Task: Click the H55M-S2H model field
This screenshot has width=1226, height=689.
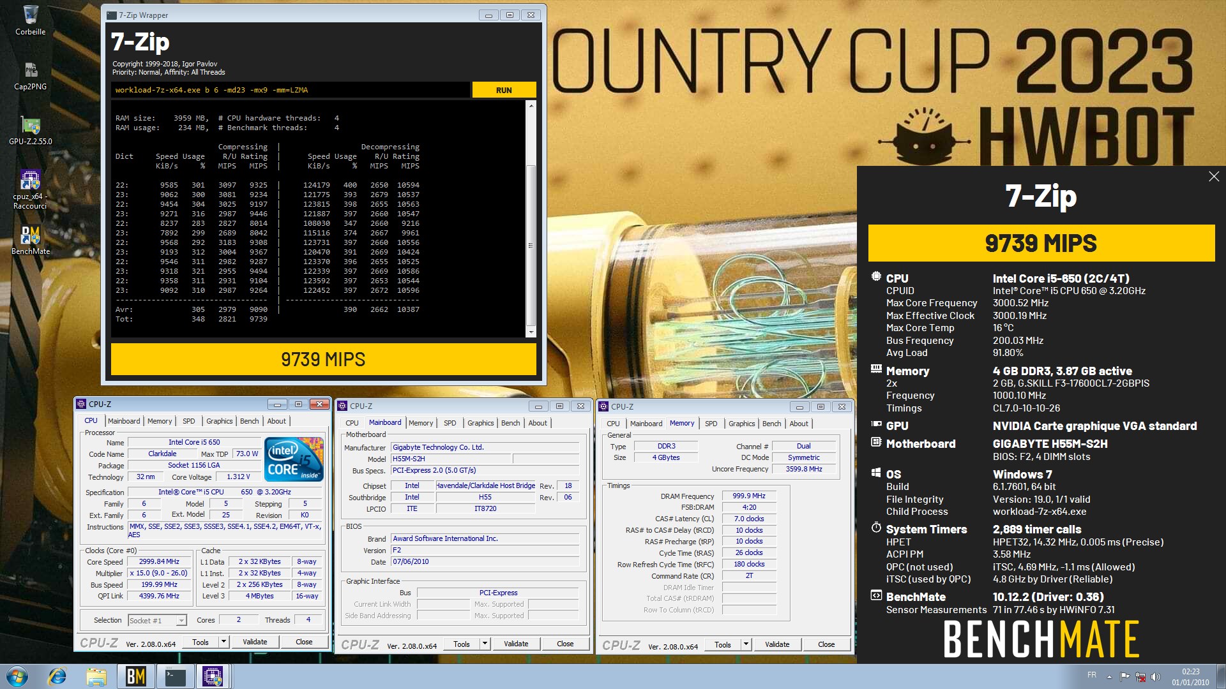Action: tap(450, 459)
